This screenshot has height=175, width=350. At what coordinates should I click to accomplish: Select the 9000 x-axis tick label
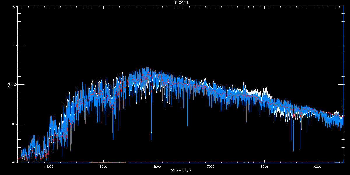[x=318, y=167]
